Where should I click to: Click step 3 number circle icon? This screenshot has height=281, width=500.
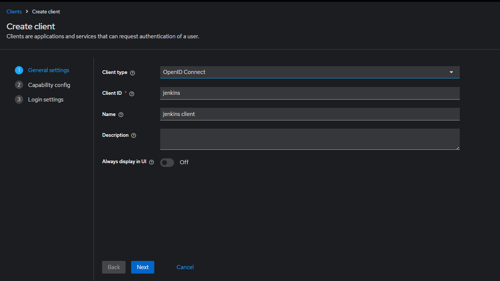19,100
